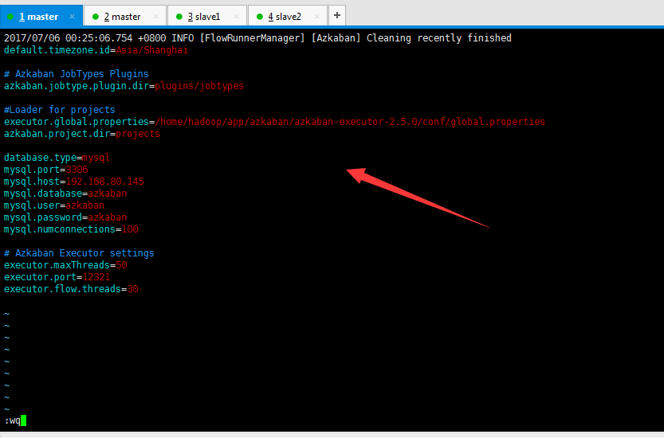Click the green status dot on '1 master' tab
The image size is (664, 438).
coord(10,17)
